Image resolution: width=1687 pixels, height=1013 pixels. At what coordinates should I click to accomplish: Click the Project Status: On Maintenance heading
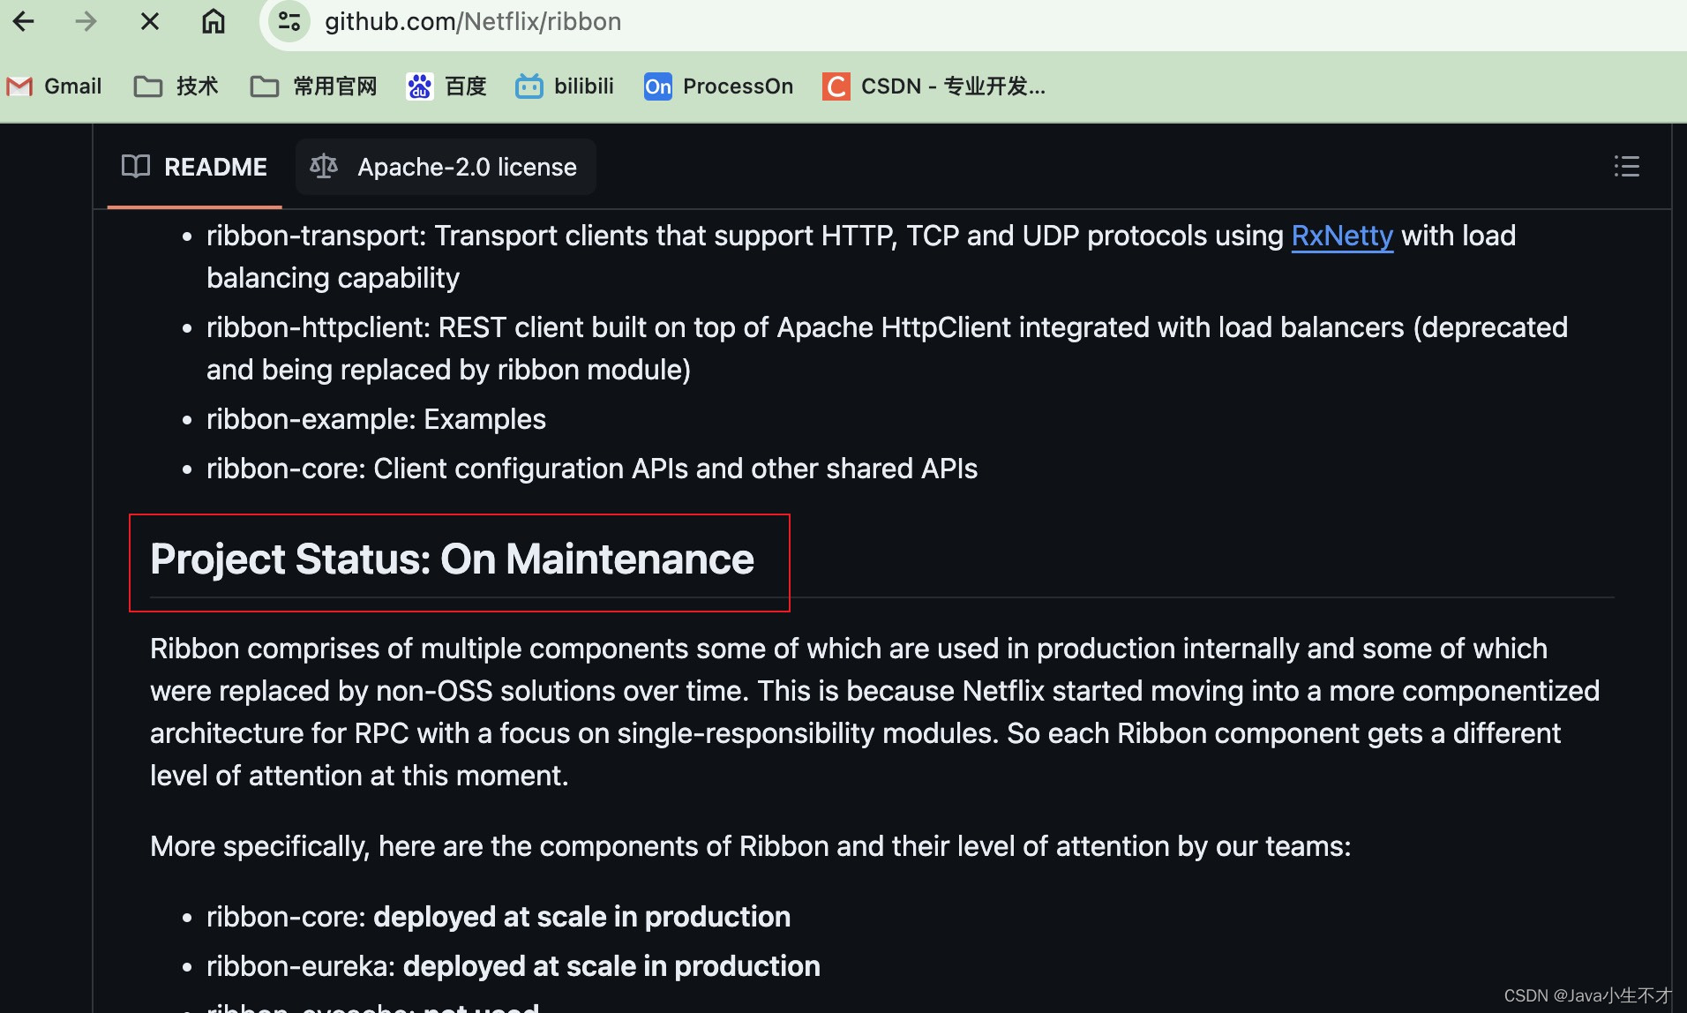tap(452, 559)
